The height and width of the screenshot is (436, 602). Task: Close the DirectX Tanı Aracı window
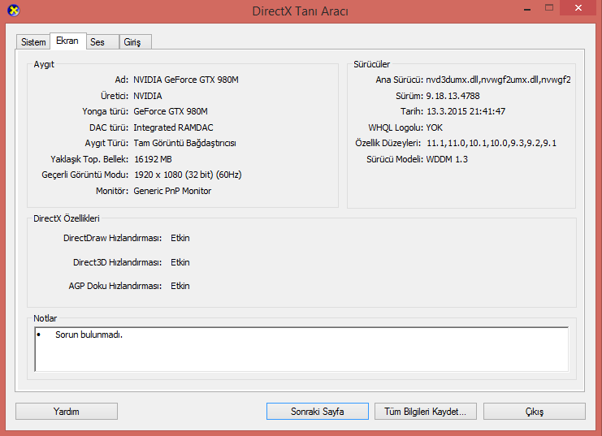click(x=578, y=7)
